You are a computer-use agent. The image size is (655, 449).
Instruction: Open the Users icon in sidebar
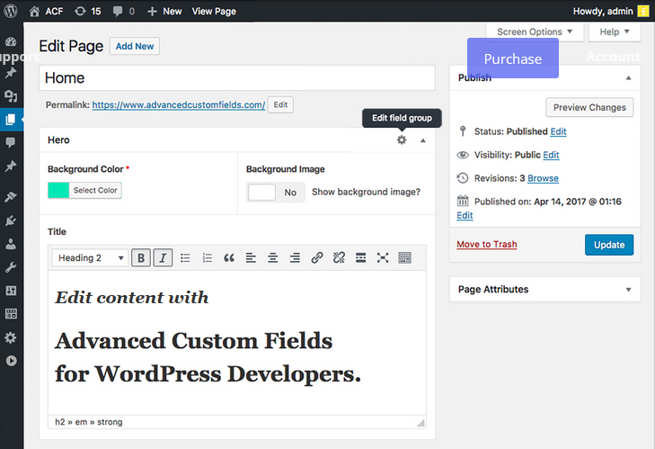coord(11,244)
